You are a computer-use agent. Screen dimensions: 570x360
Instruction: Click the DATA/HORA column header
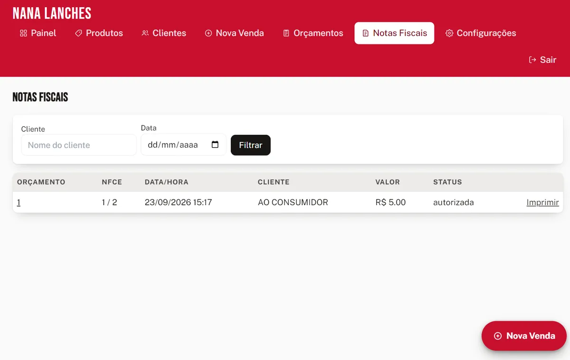click(x=166, y=182)
